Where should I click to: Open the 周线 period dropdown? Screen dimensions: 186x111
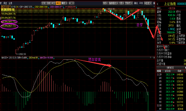tap(64, 3)
